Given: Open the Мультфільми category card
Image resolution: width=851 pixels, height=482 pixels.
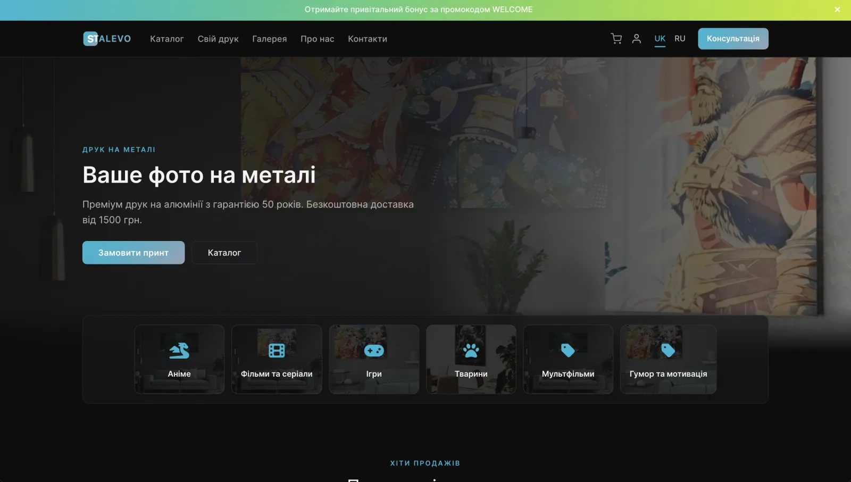Looking at the screenshot, I should coord(568,359).
